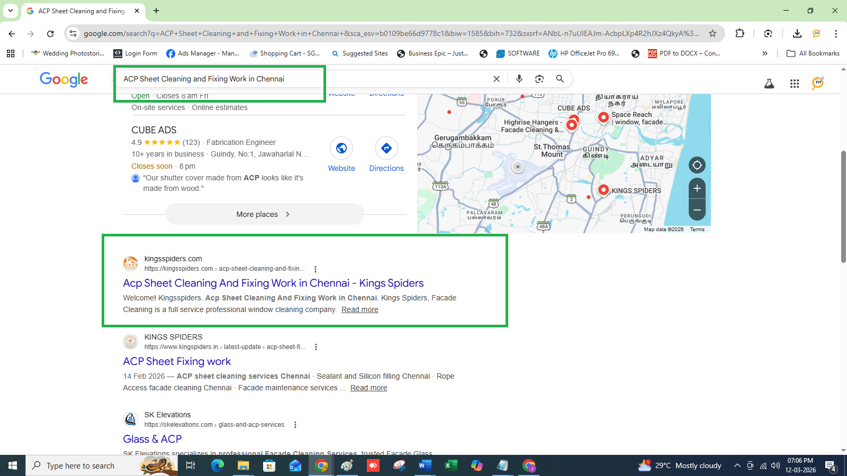Screen dimensions: 847x476
Task: Open more options for kingsspiders.com result
Action: [x=316, y=269]
